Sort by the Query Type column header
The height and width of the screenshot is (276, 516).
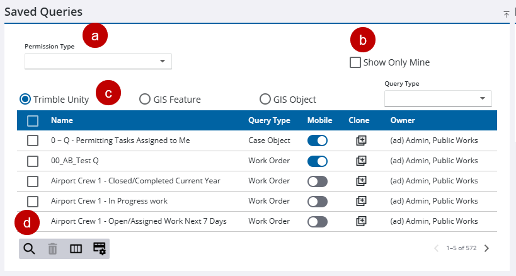click(269, 120)
